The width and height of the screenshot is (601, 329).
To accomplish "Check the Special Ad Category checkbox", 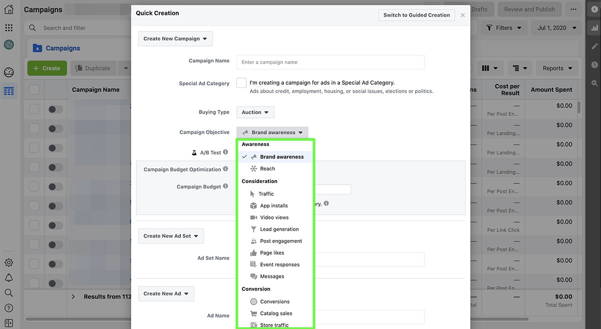I will [241, 83].
